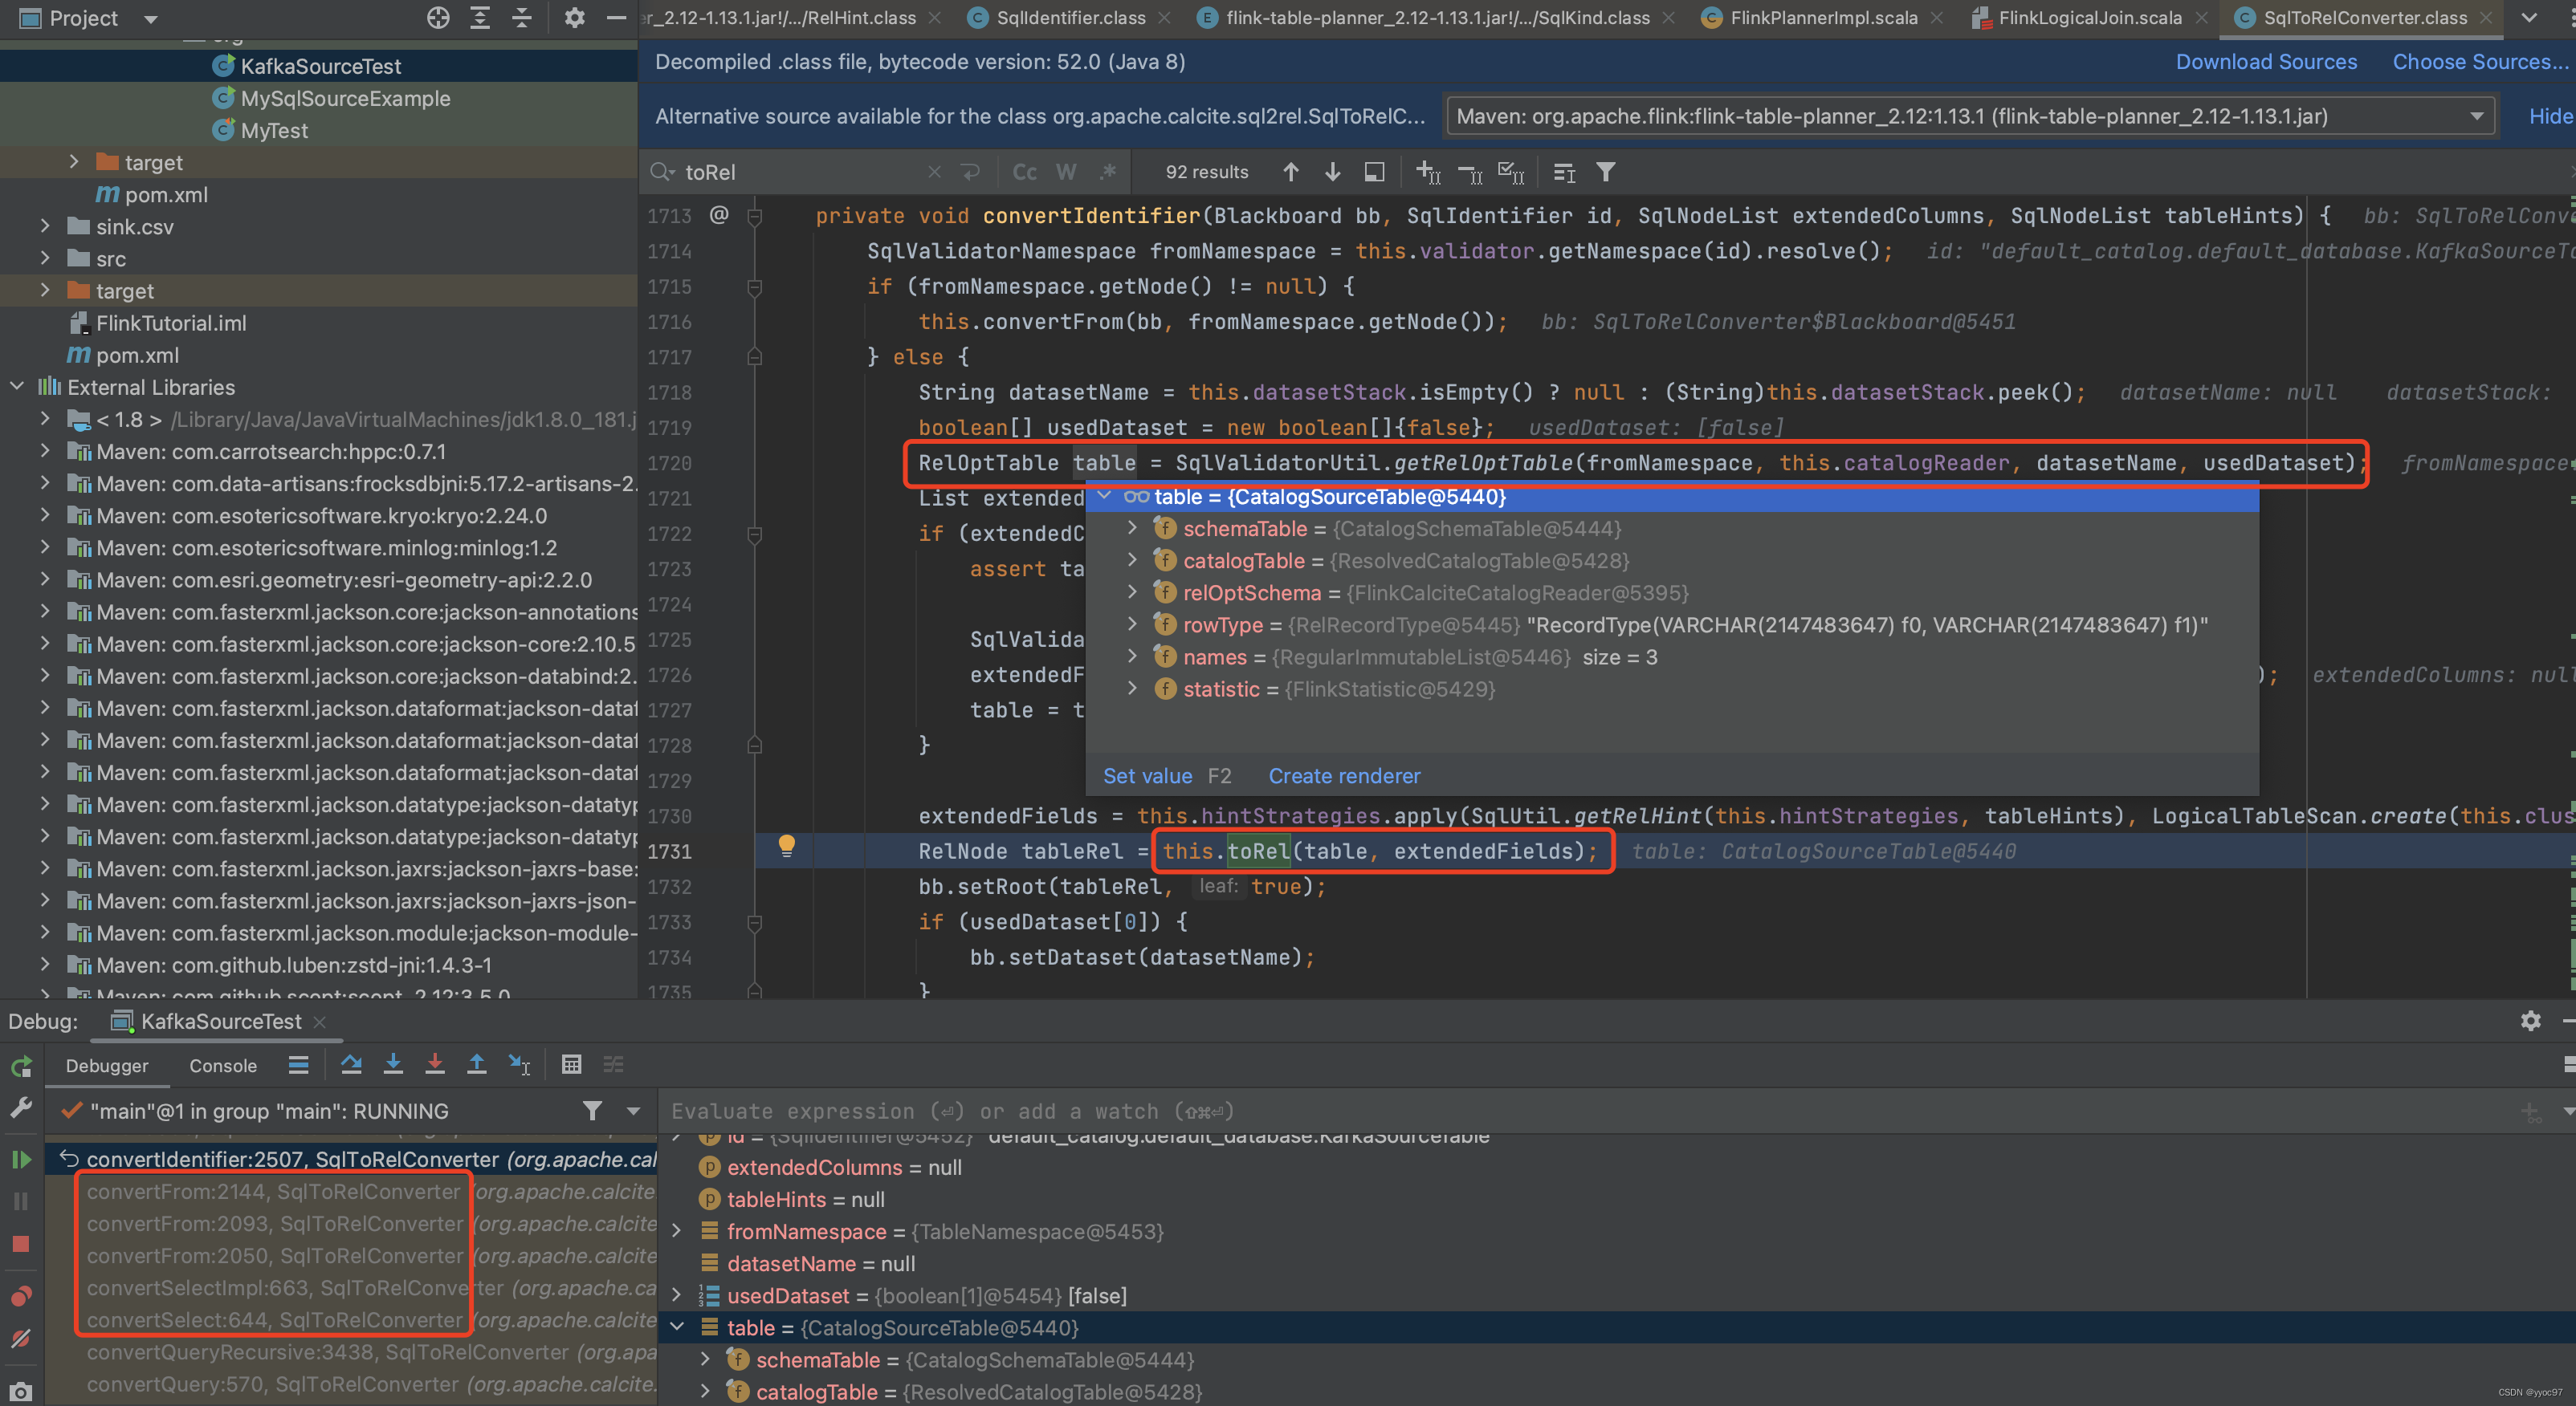
Task: Open the Console debug tab
Action: (x=223, y=1065)
